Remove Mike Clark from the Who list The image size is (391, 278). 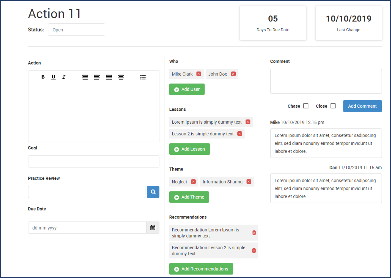tap(199, 74)
